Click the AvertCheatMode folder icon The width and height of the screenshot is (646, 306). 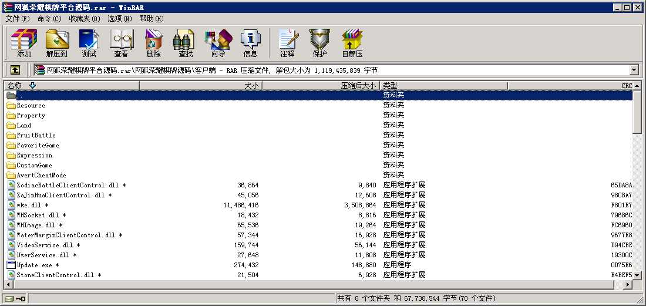[x=11, y=176]
